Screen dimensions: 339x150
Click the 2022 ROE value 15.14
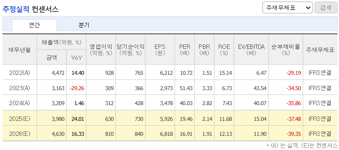click(225, 73)
